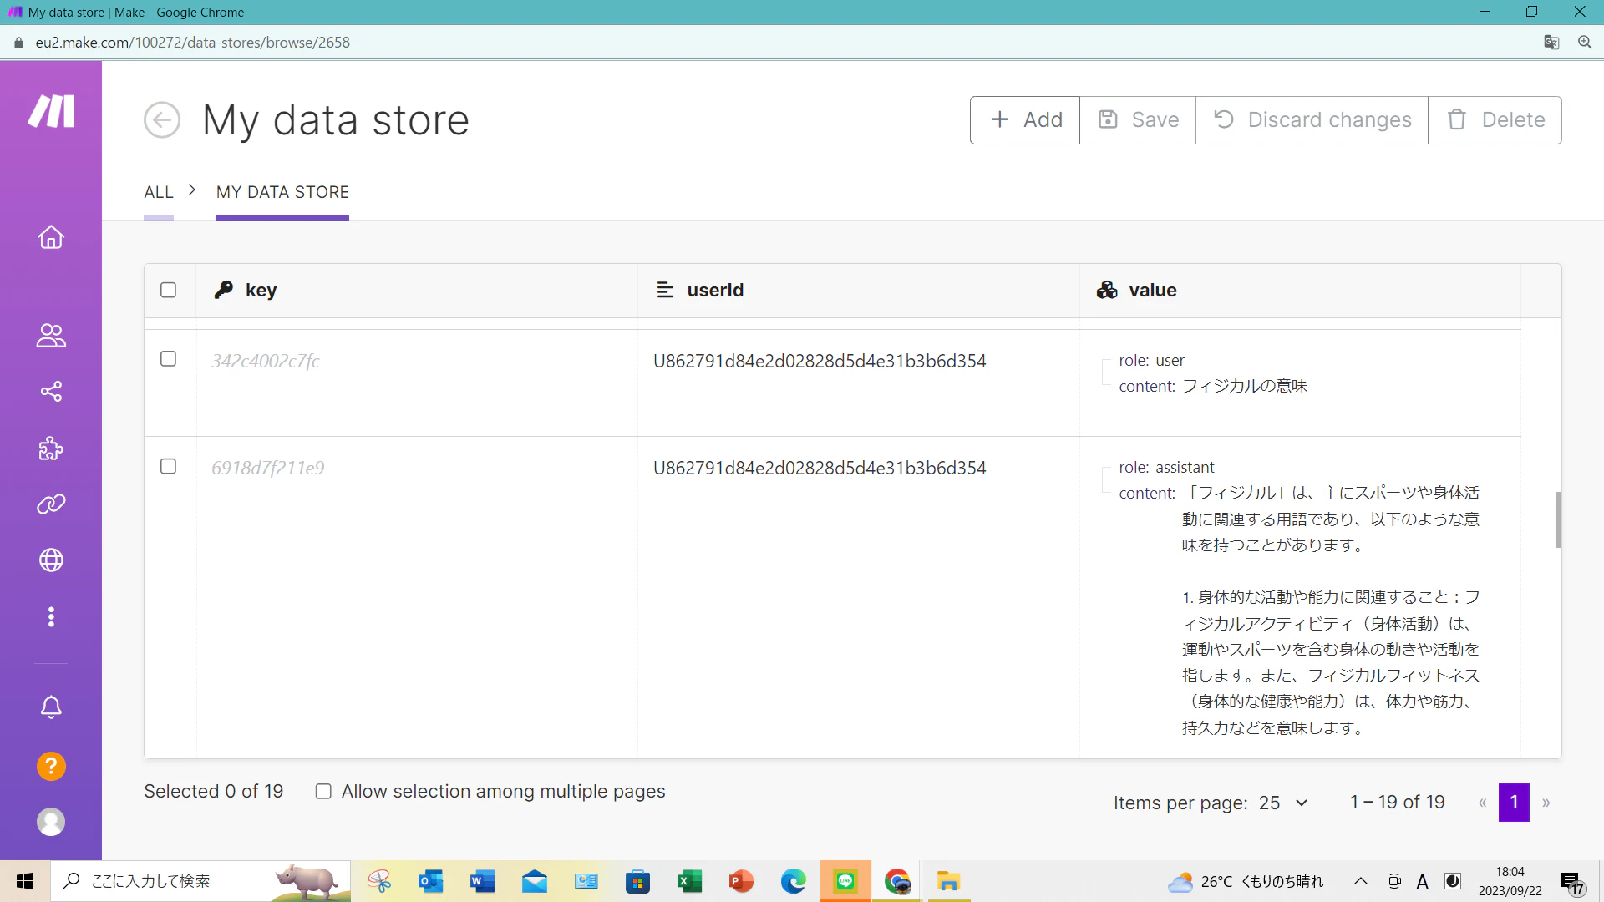Show hidden system tray icons
The width and height of the screenshot is (1604, 902).
click(1360, 881)
